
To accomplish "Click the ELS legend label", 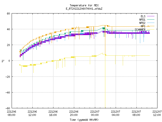I will (x=143, y=16).
